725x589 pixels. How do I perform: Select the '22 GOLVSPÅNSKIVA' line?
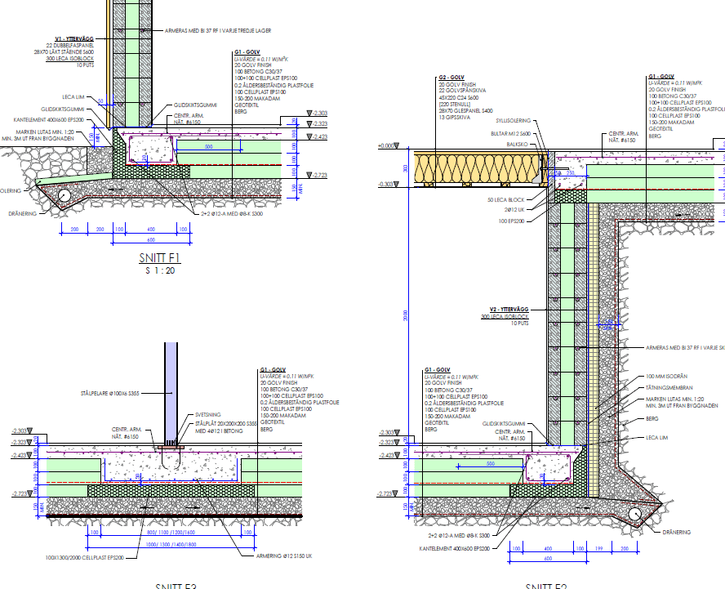[462, 91]
